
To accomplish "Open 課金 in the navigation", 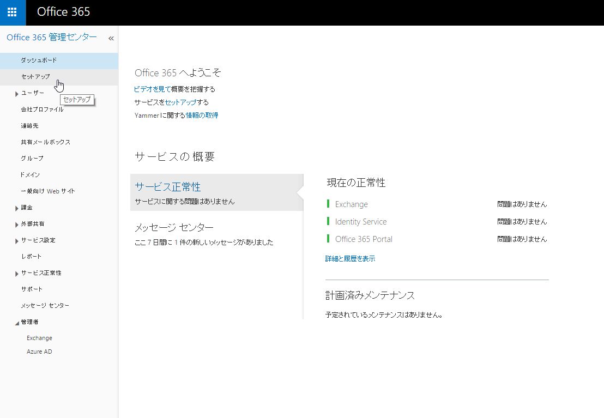I will pyautogui.click(x=27, y=207).
